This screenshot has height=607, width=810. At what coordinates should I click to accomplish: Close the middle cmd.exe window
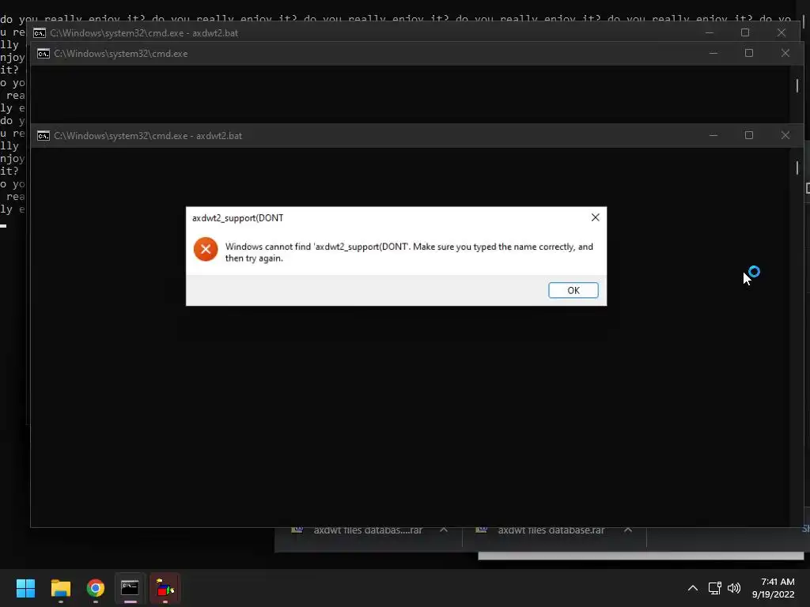785,53
